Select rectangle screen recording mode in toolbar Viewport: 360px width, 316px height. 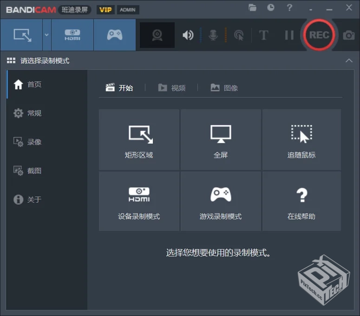pos(21,35)
